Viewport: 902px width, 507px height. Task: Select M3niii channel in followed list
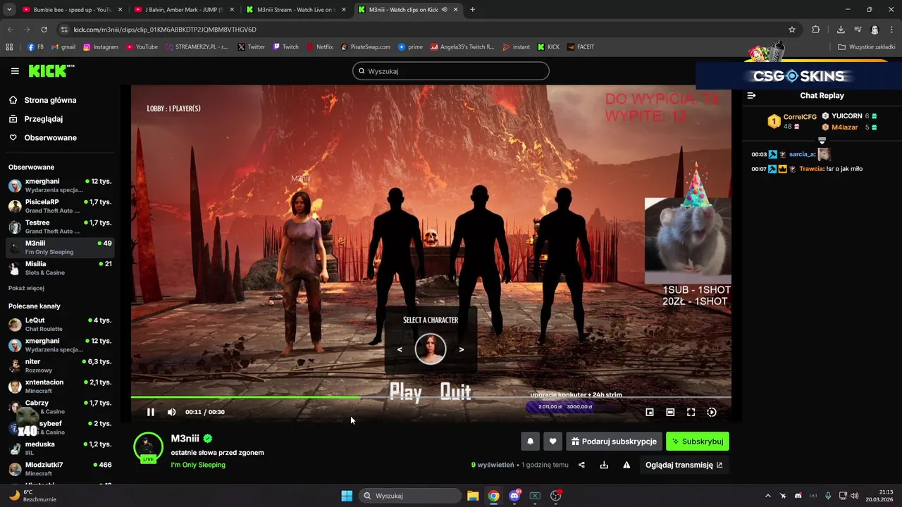pos(60,247)
